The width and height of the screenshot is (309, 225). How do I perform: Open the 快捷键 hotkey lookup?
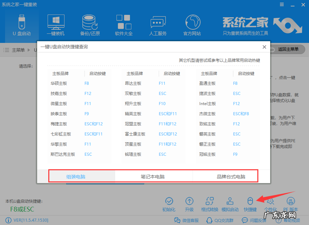(250, 204)
